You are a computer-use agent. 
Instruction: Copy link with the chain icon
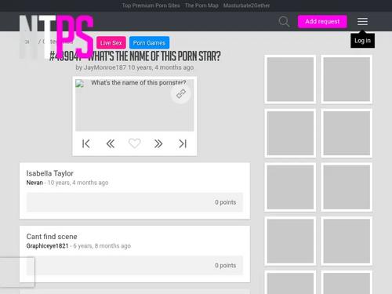[x=181, y=93]
